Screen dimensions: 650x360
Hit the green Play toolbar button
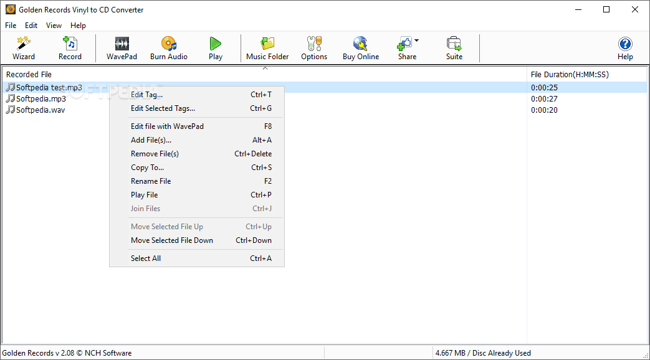215,48
